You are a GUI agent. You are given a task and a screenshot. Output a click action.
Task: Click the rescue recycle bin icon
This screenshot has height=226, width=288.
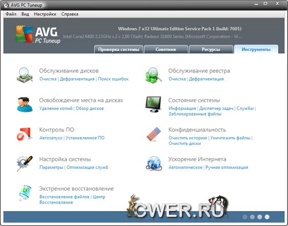[25, 193]
